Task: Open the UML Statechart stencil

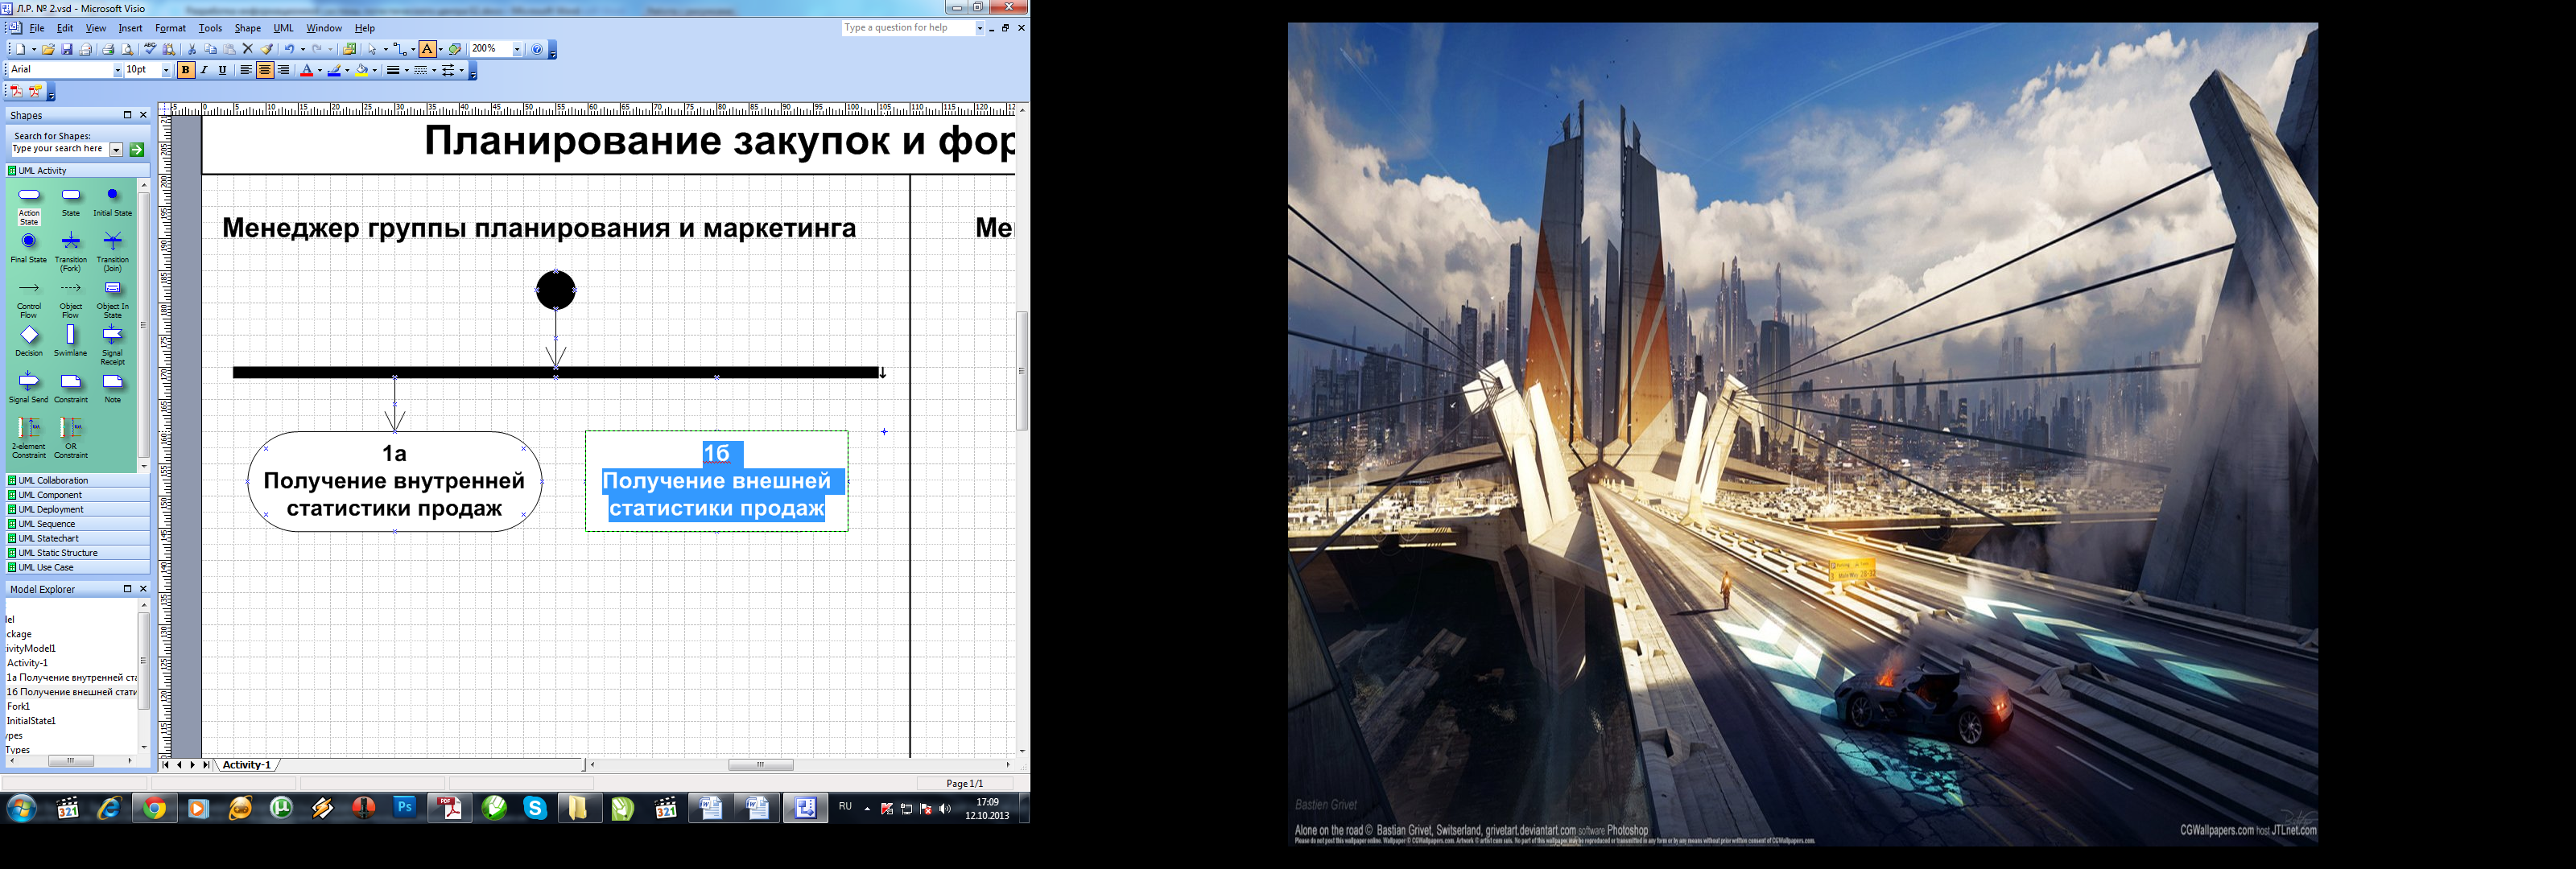Action: (78, 538)
